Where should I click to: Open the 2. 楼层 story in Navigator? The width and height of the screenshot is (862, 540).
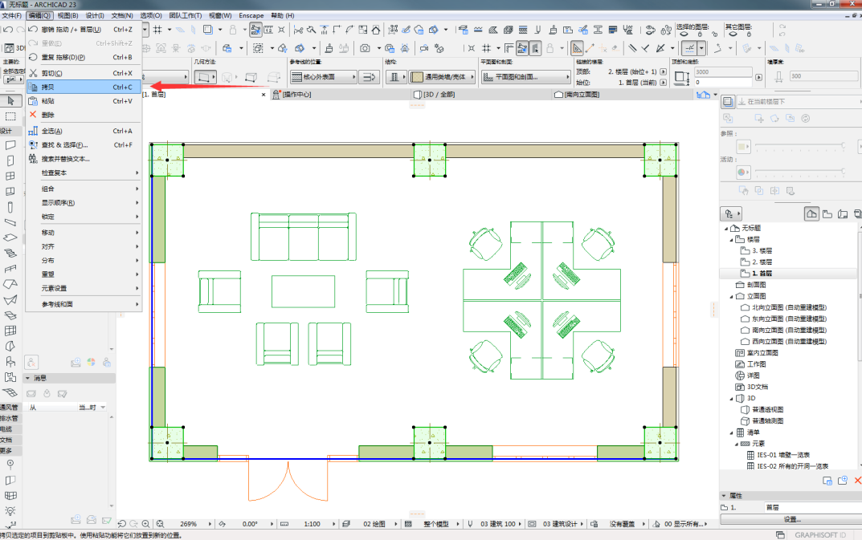(x=762, y=262)
